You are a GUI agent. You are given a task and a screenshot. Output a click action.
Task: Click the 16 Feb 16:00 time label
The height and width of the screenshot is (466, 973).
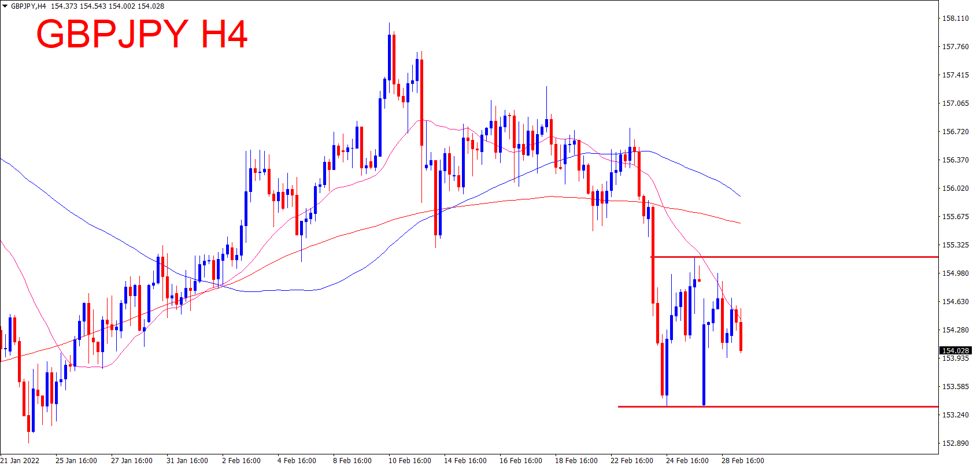pyautogui.click(x=521, y=461)
